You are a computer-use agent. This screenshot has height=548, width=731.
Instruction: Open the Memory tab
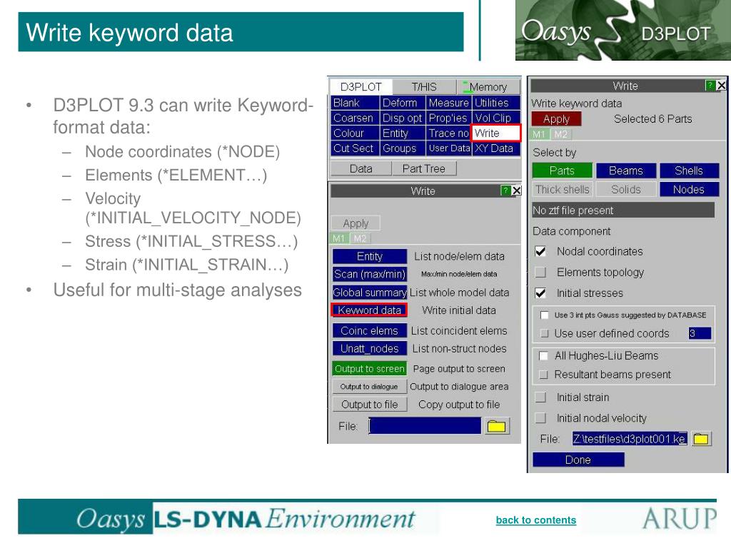488,87
